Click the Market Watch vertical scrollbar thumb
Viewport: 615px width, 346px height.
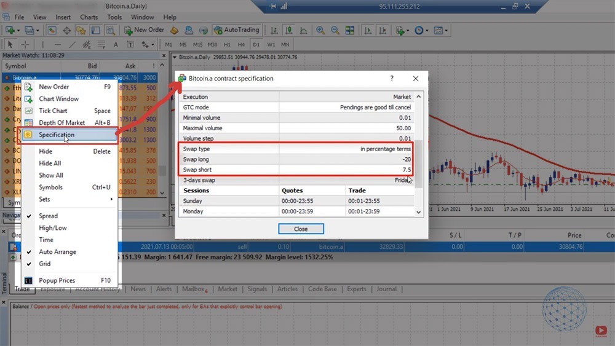point(162,170)
